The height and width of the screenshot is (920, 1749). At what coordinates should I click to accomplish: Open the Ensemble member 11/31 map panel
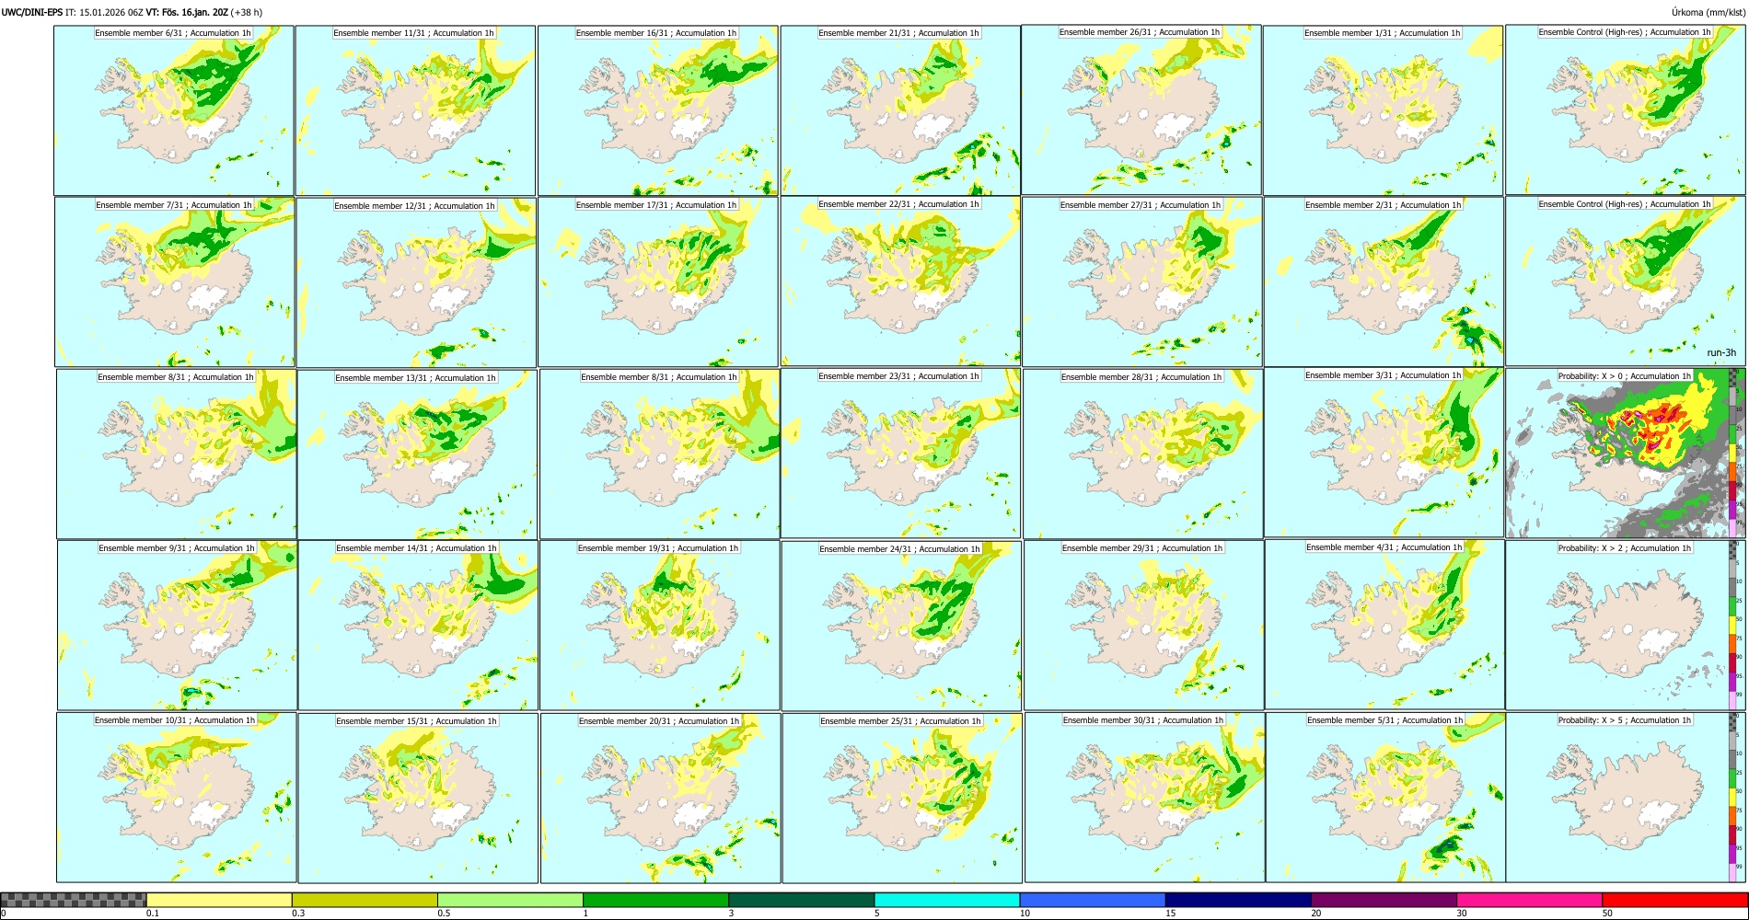coord(415,110)
